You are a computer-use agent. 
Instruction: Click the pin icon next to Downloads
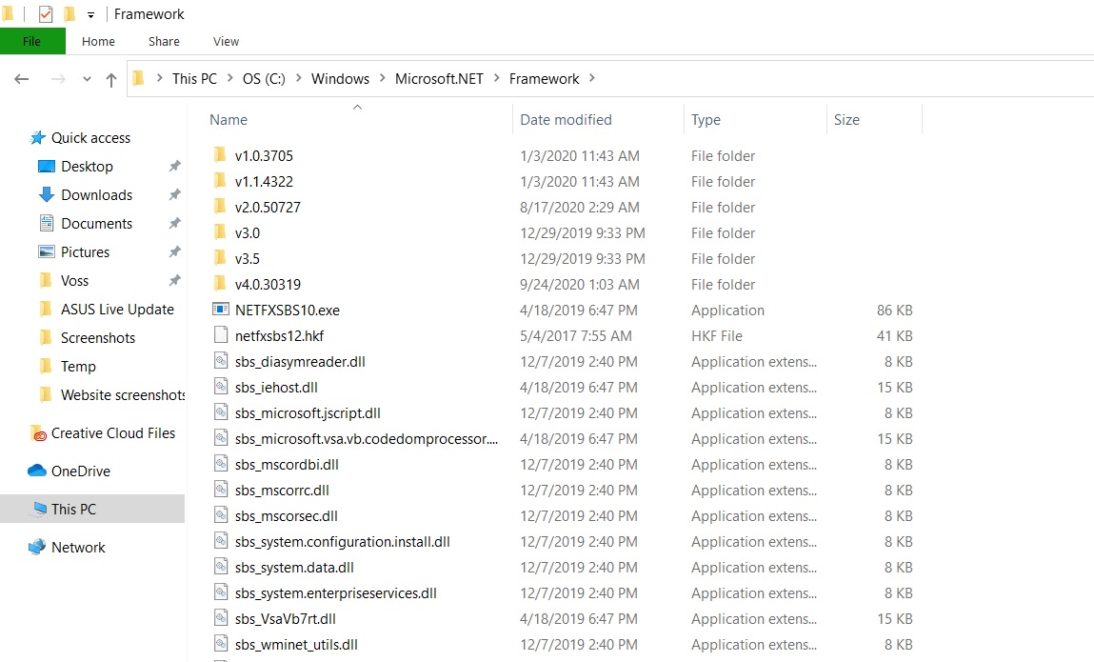tap(174, 195)
